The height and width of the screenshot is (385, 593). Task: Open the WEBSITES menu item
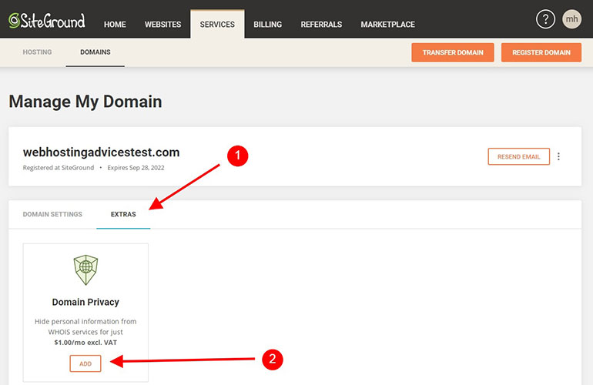click(162, 25)
